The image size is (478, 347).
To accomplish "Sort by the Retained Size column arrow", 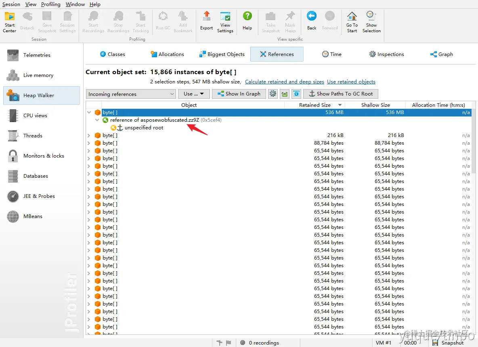I will pos(340,105).
